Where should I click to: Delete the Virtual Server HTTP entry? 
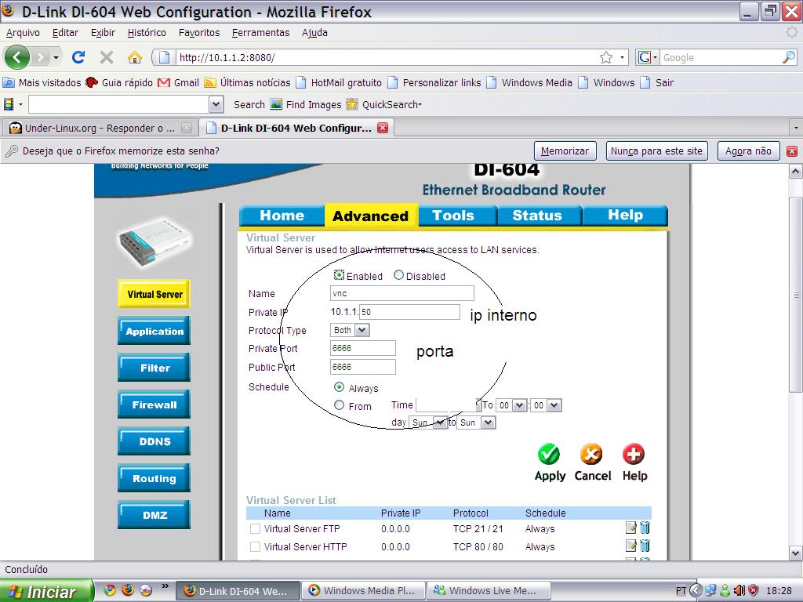[645, 546]
